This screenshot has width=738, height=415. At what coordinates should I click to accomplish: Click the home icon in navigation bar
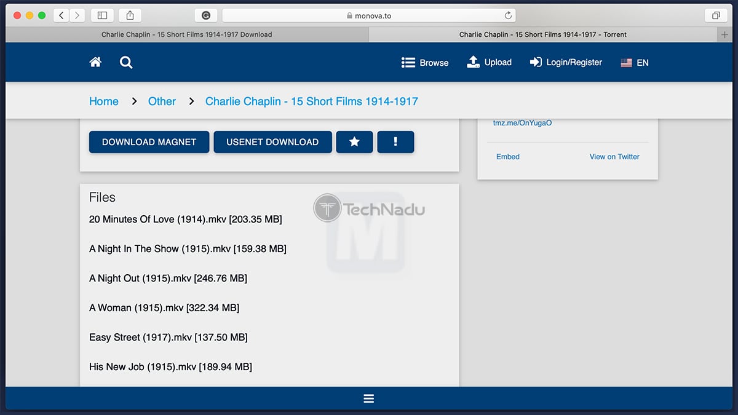click(95, 62)
